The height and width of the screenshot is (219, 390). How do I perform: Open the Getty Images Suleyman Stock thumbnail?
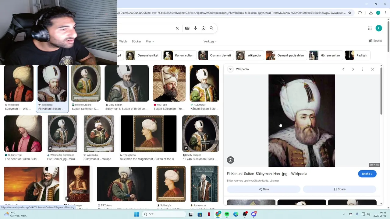pyautogui.click(x=200, y=134)
